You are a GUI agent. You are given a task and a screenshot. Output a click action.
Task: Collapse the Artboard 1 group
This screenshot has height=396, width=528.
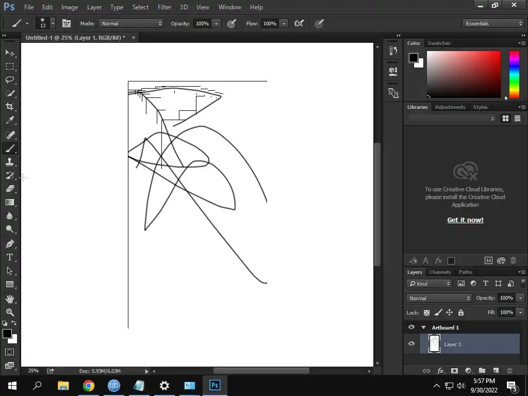424,327
